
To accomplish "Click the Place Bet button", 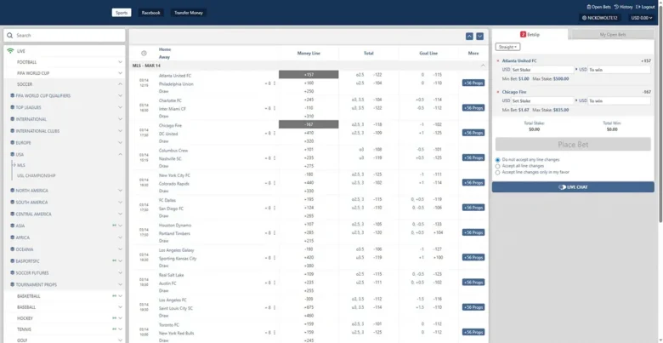I will coord(573,145).
